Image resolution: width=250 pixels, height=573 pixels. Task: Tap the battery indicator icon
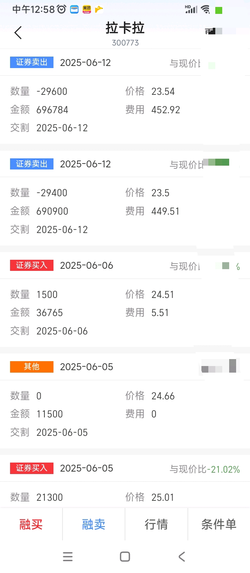pyautogui.click(x=219, y=10)
